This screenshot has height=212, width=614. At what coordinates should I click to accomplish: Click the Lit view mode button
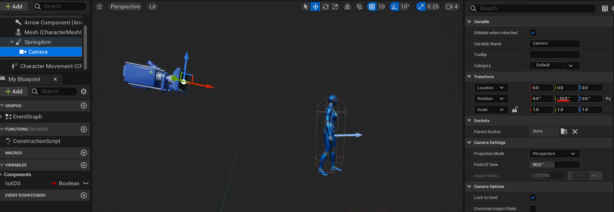(152, 7)
